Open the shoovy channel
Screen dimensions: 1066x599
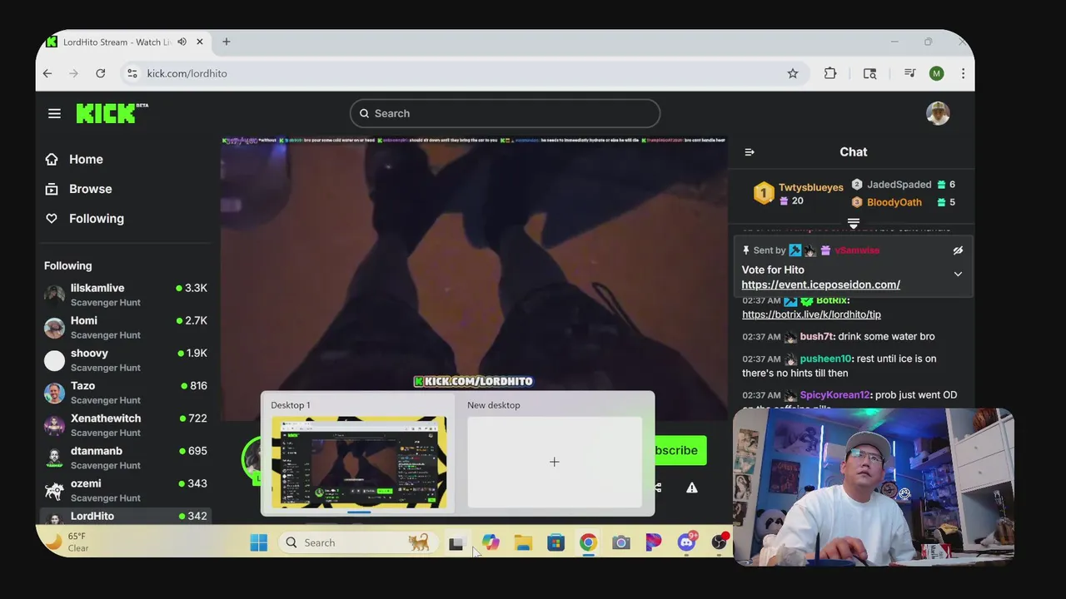click(x=126, y=359)
